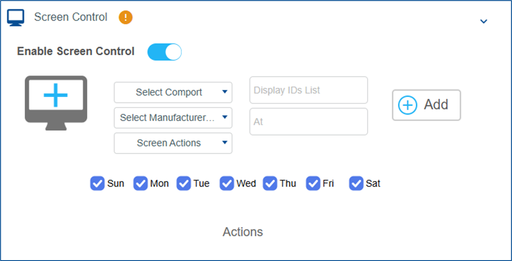Uncheck the Mon checkbox

(140, 184)
